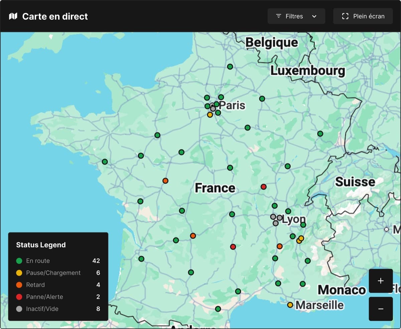The width and height of the screenshot is (401, 329).
Task: Select the yellow paused vehicle marker near Marseille
Action: (x=290, y=305)
